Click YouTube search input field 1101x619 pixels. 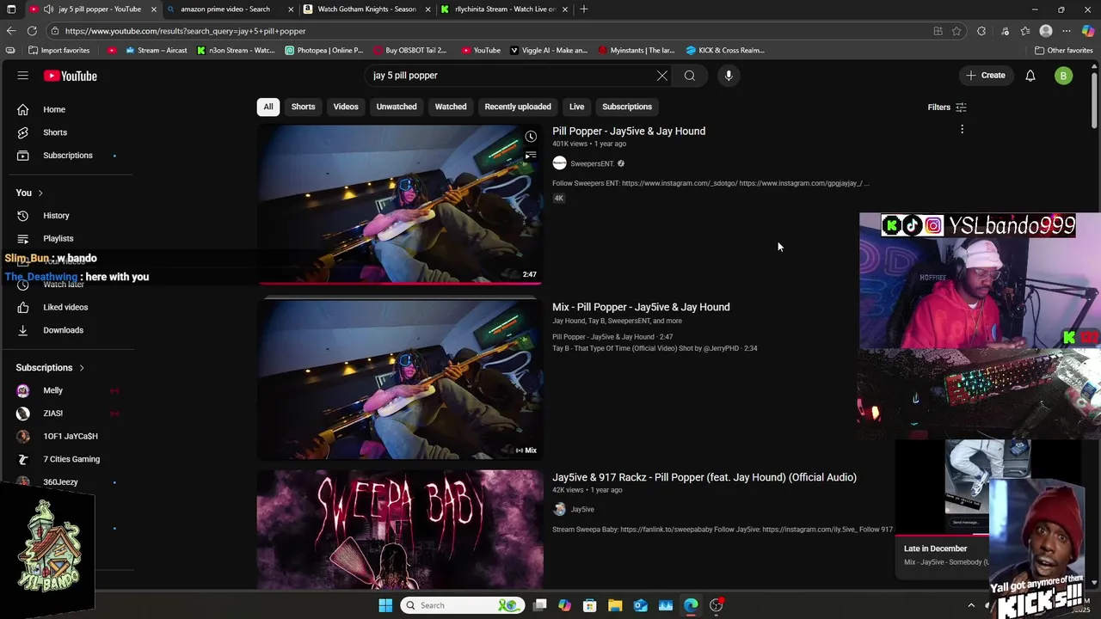click(x=512, y=76)
